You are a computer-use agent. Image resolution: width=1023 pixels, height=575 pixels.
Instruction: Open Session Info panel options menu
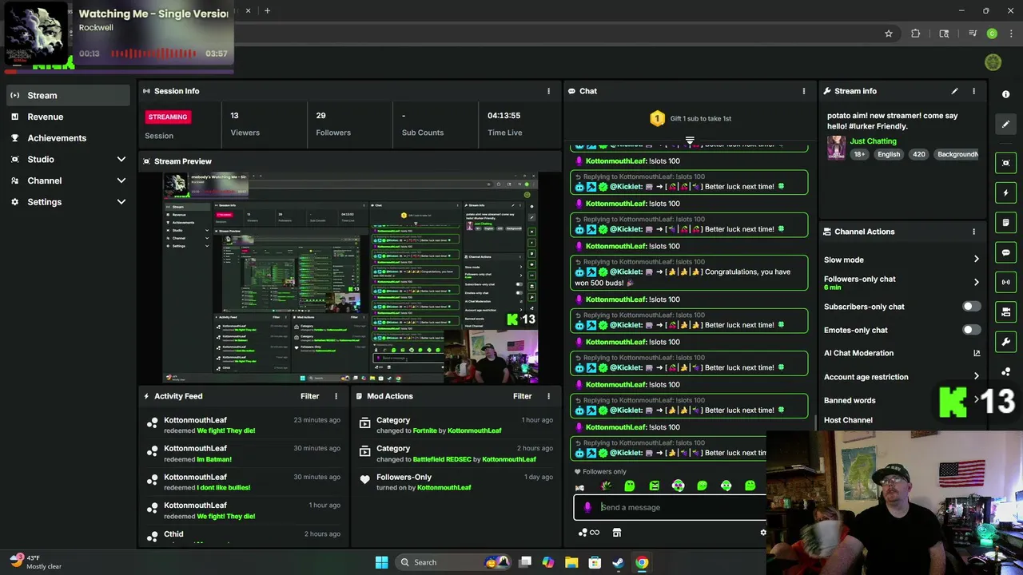548,91
